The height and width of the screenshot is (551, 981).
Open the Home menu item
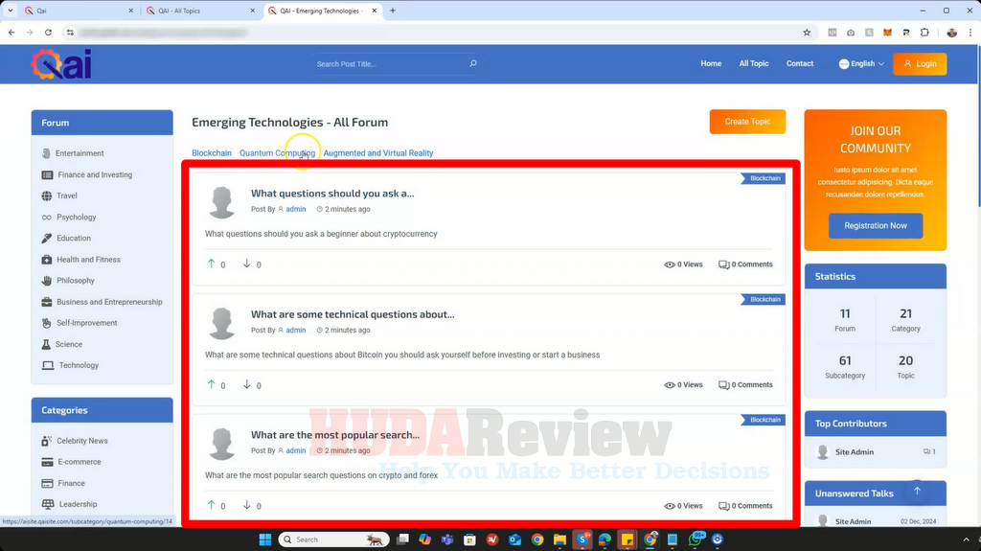click(711, 64)
